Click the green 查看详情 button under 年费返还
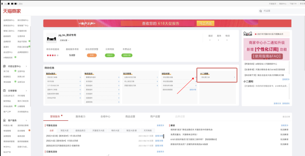305x156 pixels. [x=127, y=55]
